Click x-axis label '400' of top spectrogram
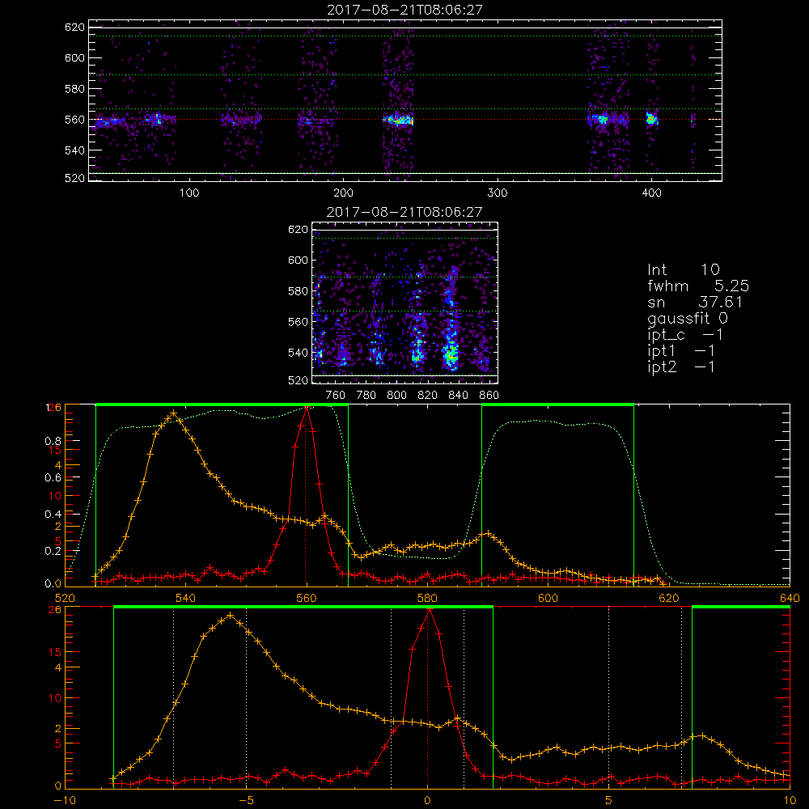Image resolution: width=809 pixels, height=809 pixels. 651,193
